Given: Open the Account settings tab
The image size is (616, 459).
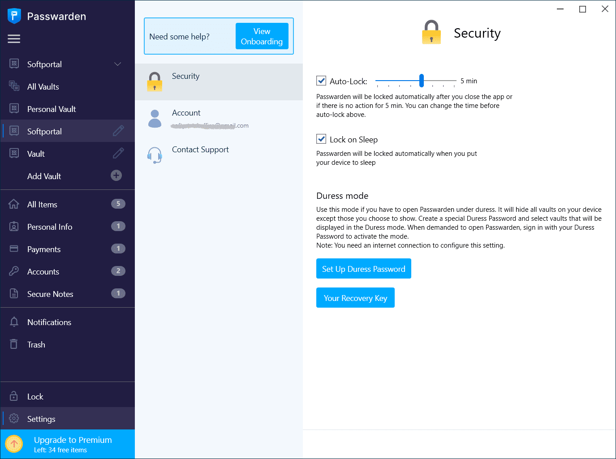Looking at the screenshot, I should (219, 119).
